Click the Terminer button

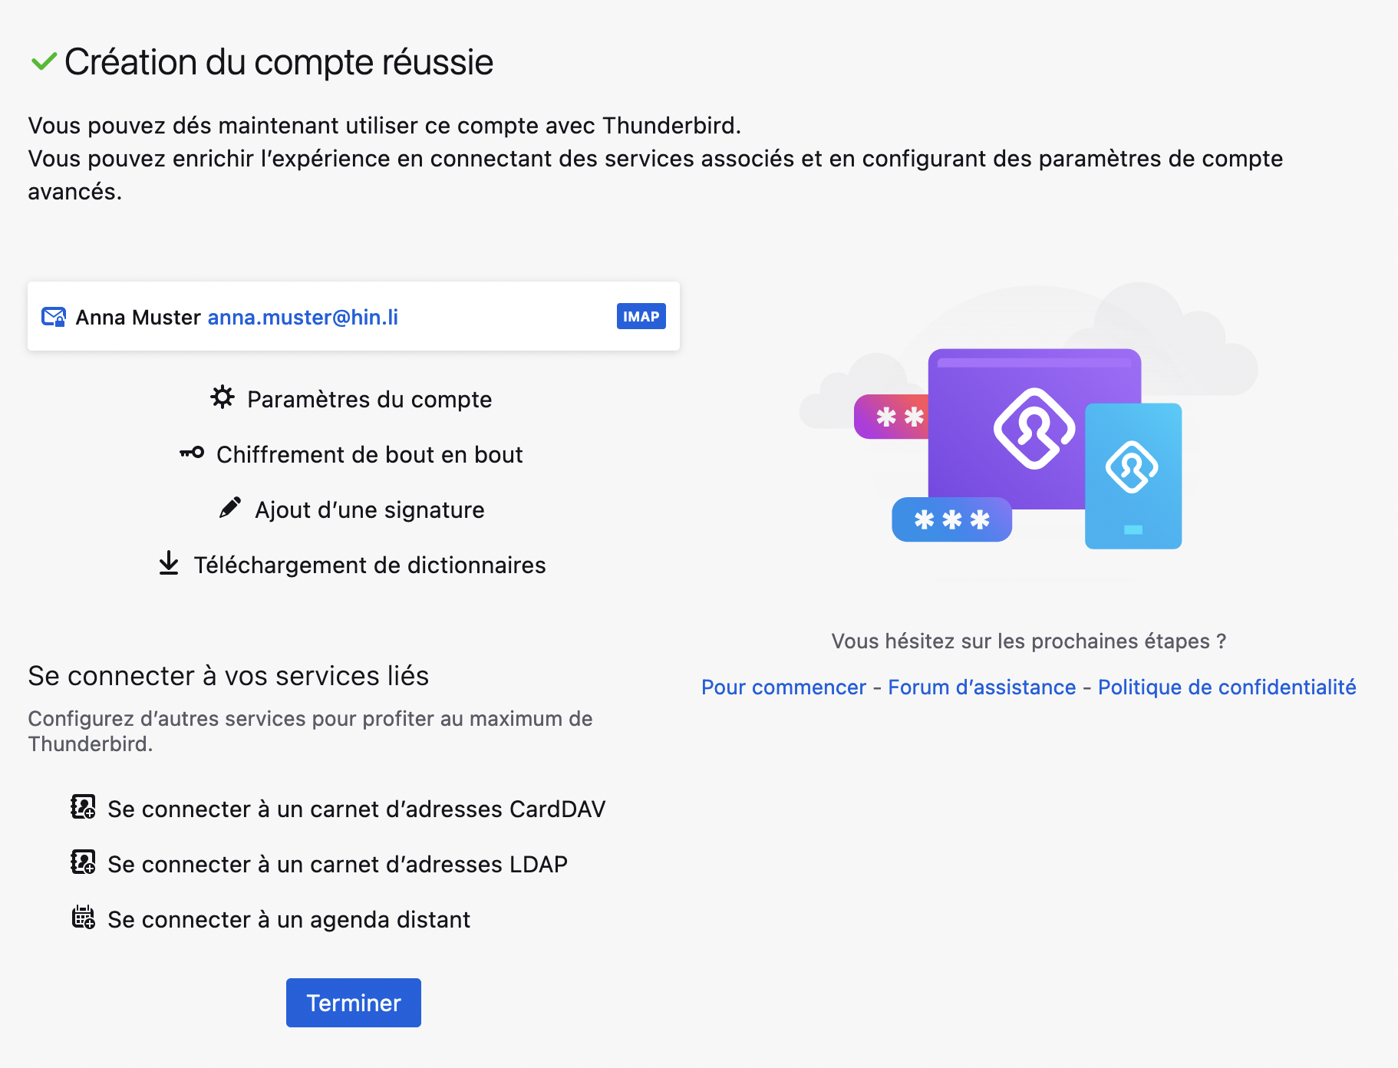(x=354, y=1003)
